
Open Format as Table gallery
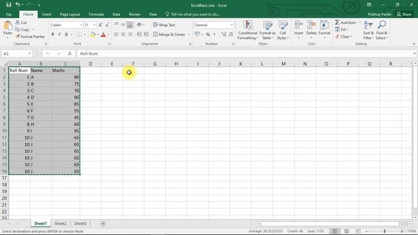point(267,30)
